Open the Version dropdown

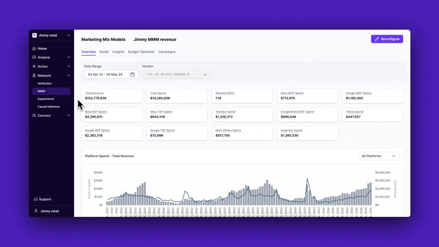177,74
